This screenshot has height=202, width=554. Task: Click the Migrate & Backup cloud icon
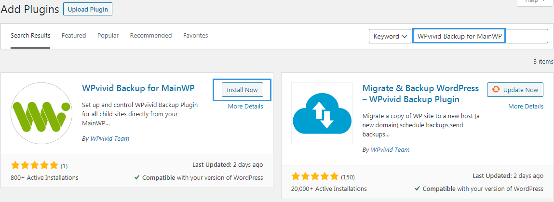(x=322, y=113)
